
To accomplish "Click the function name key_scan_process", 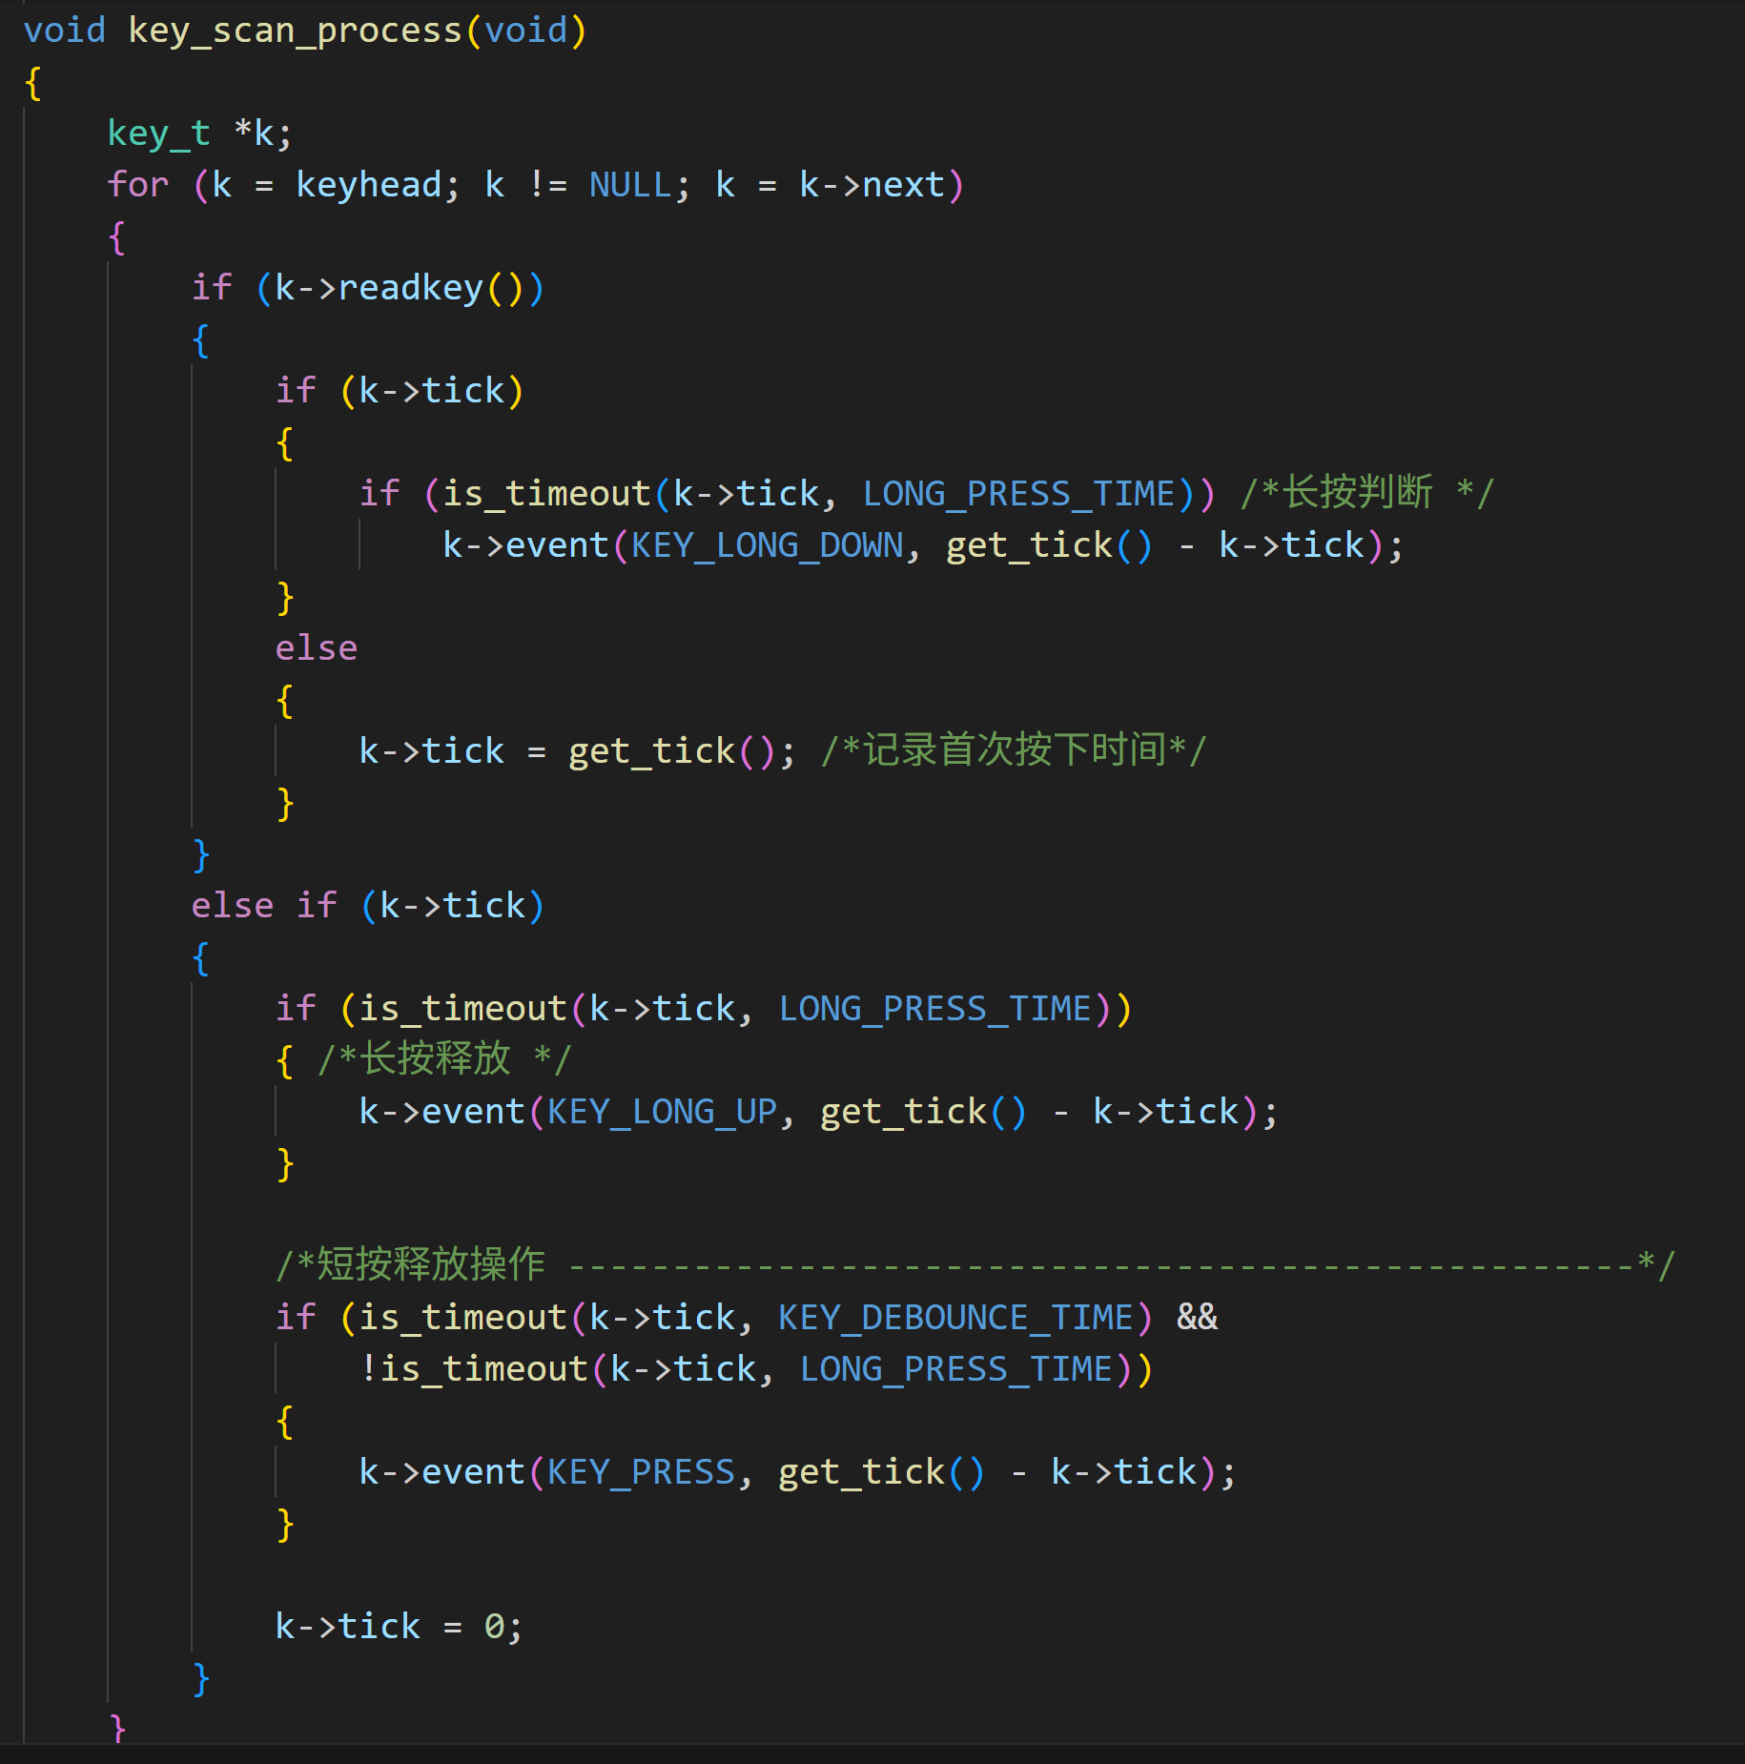I will pos(295,31).
